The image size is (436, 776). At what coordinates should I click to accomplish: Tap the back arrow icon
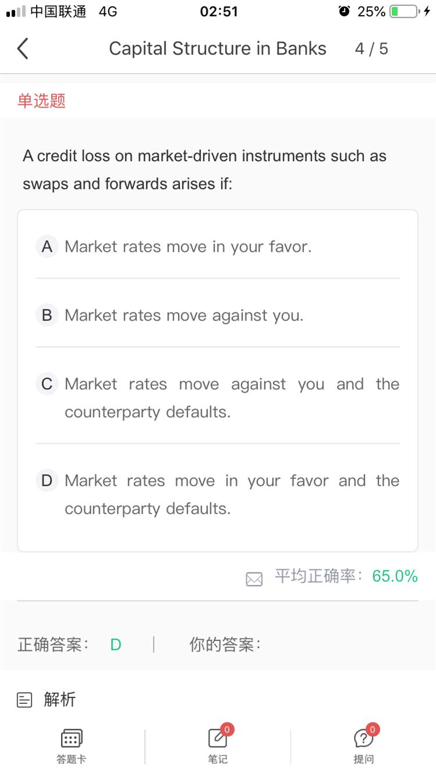point(23,49)
